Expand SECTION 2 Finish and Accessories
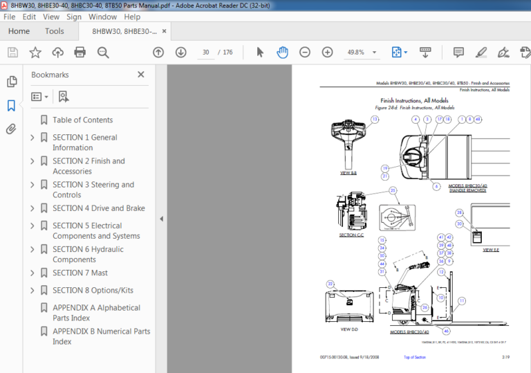 coord(32,161)
